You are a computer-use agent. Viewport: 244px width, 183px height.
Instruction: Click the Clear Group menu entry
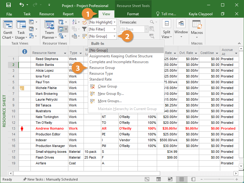pyautogui.click(x=107, y=86)
